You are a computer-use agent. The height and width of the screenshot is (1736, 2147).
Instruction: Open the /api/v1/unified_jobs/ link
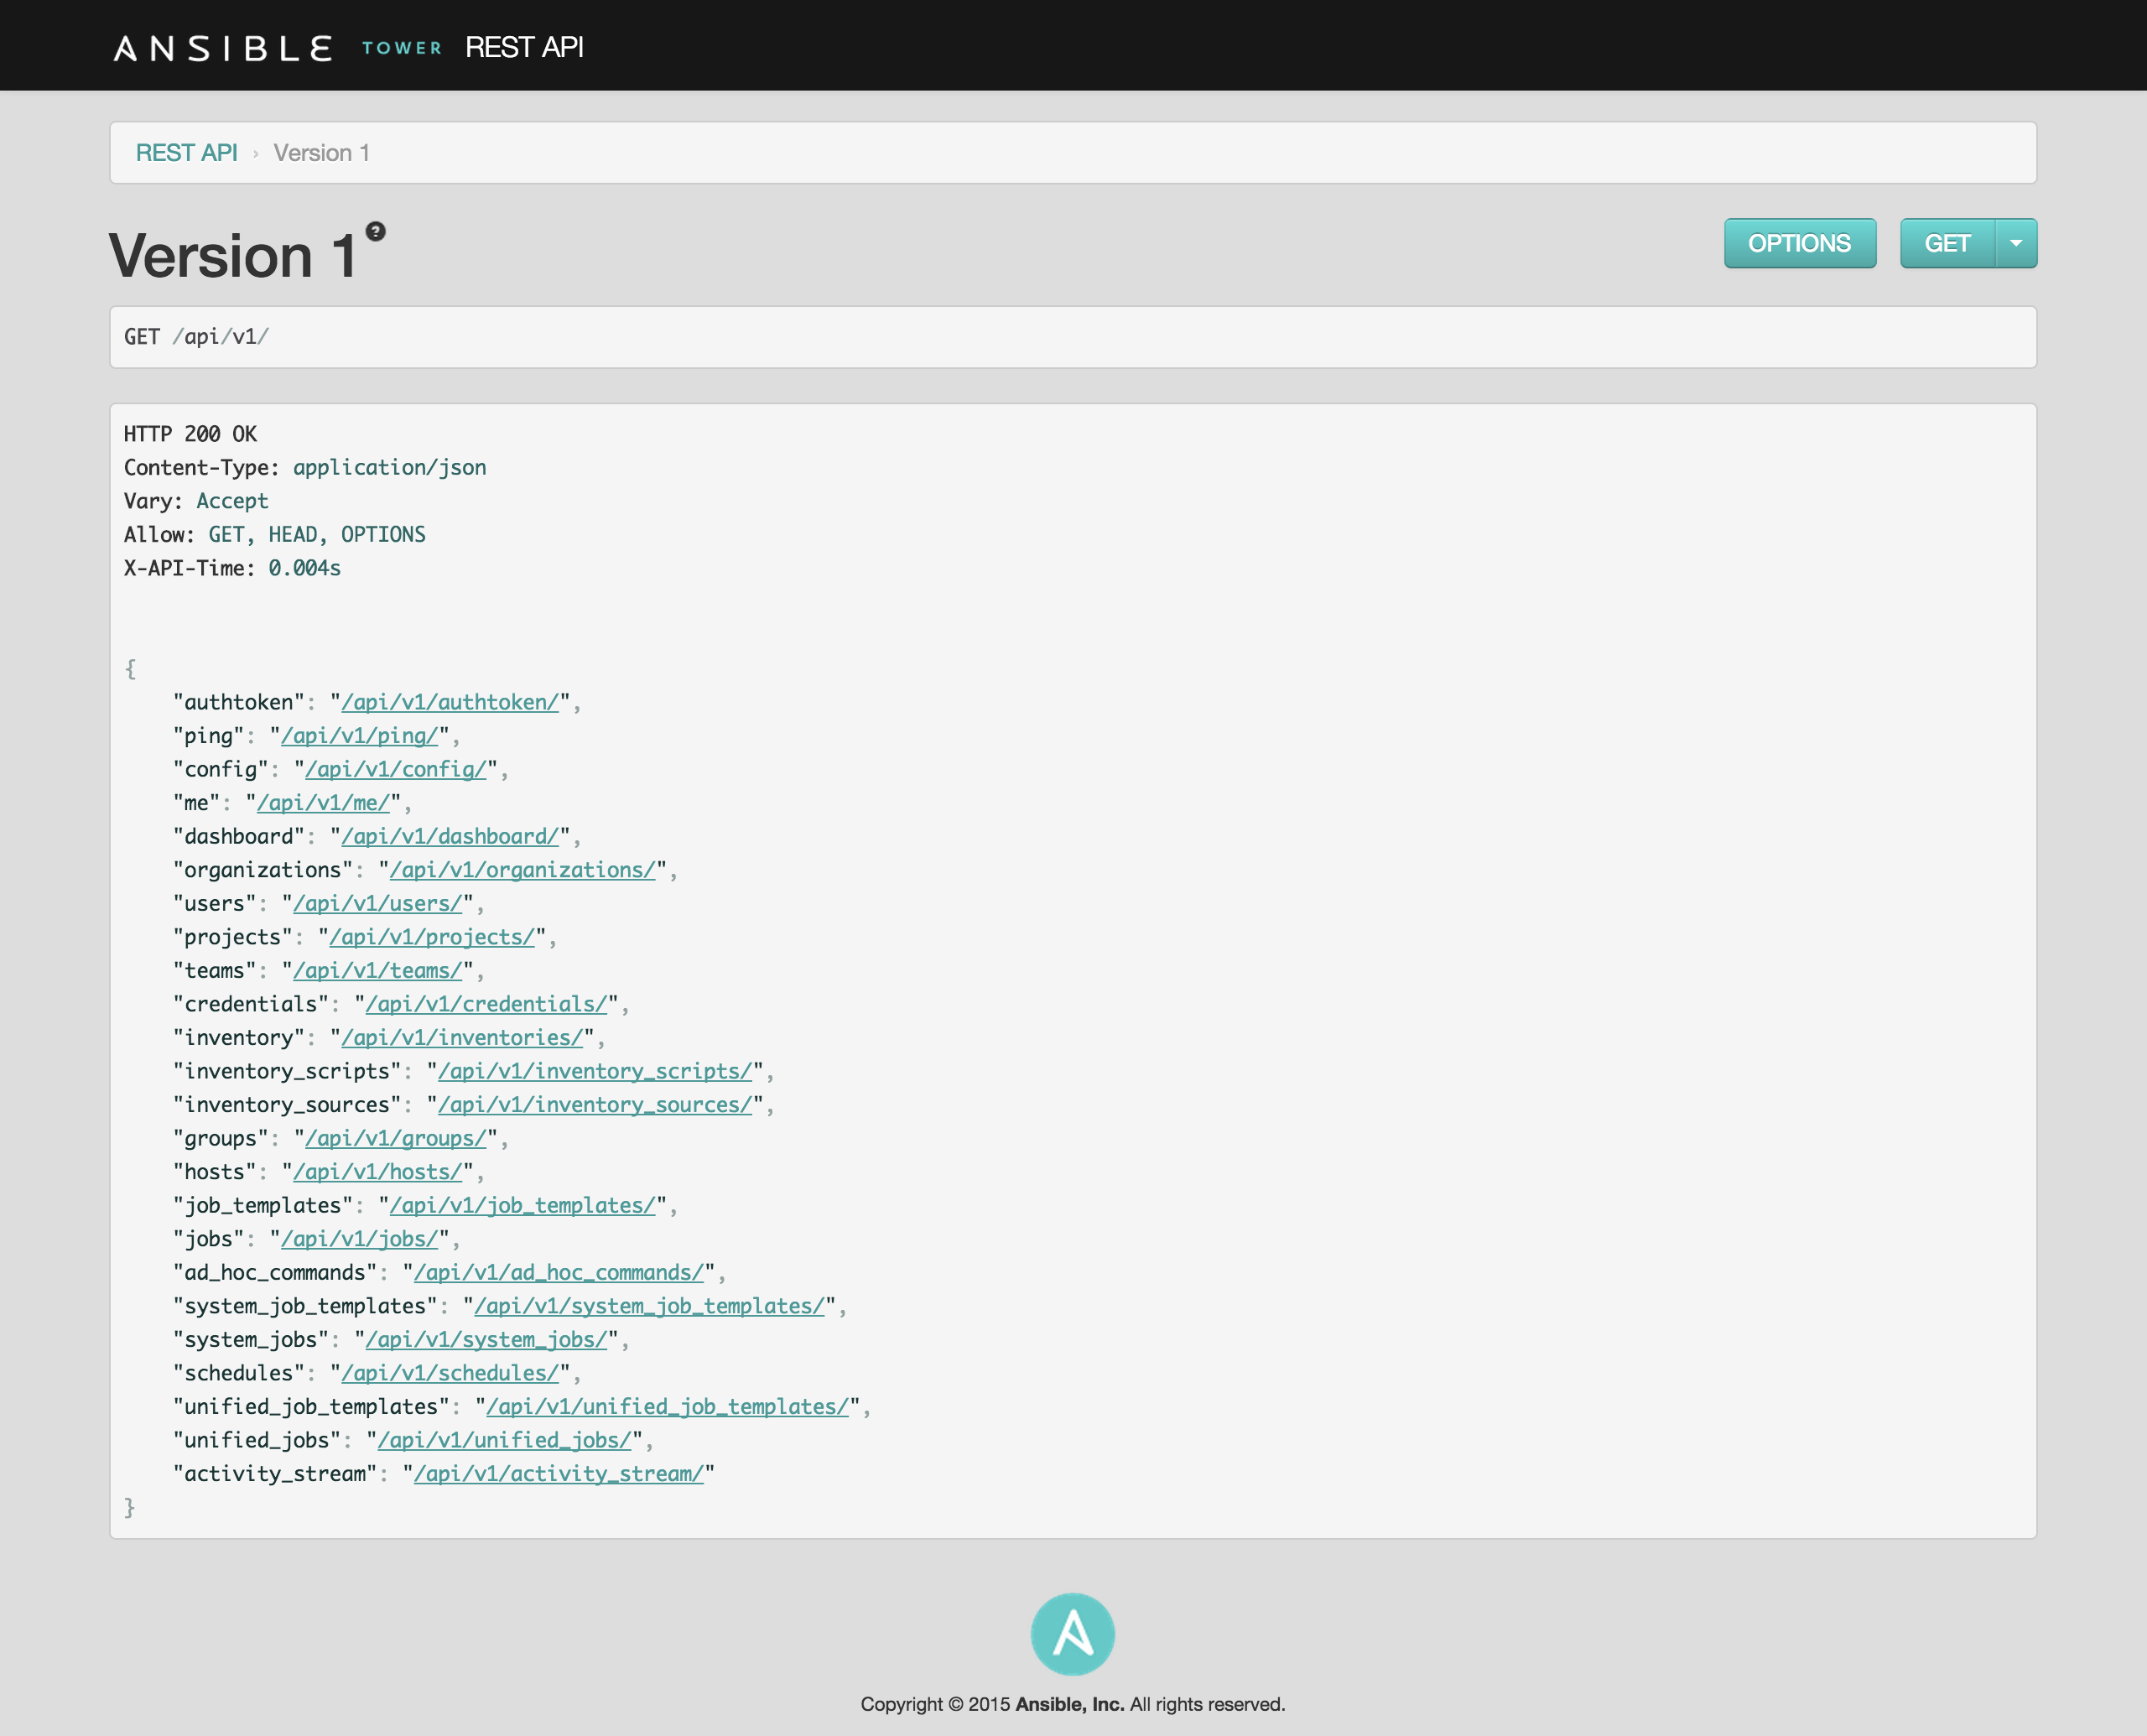(x=505, y=1439)
